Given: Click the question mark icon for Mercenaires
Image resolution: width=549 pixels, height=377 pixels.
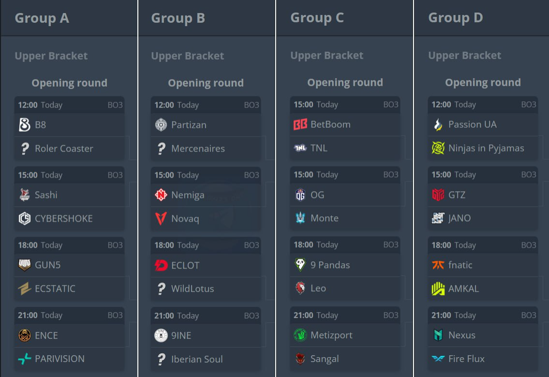Looking at the screenshot, I should coord(161,149).
